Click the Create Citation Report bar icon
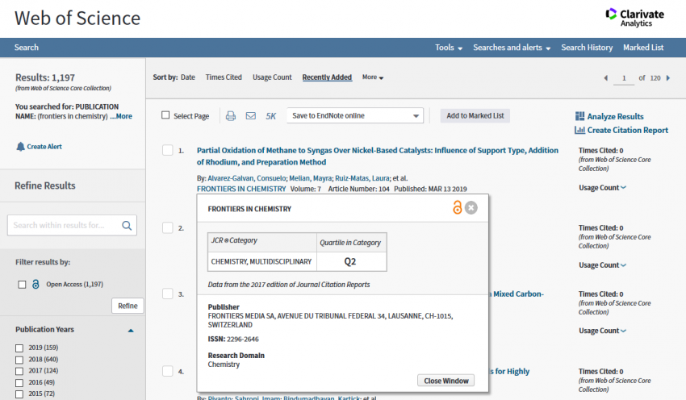 (579, 131)
